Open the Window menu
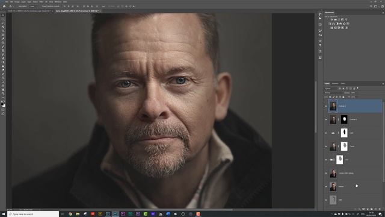 pyautogui.click(x=58, y=2)
